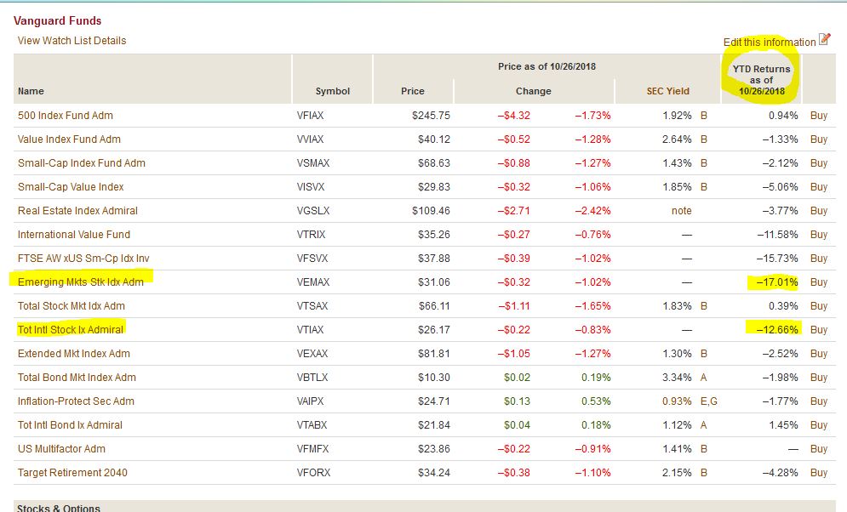This screenshot has width=847, height=512.
Task: Click Buy for VISVX row
Action: (x=819, y=186)
